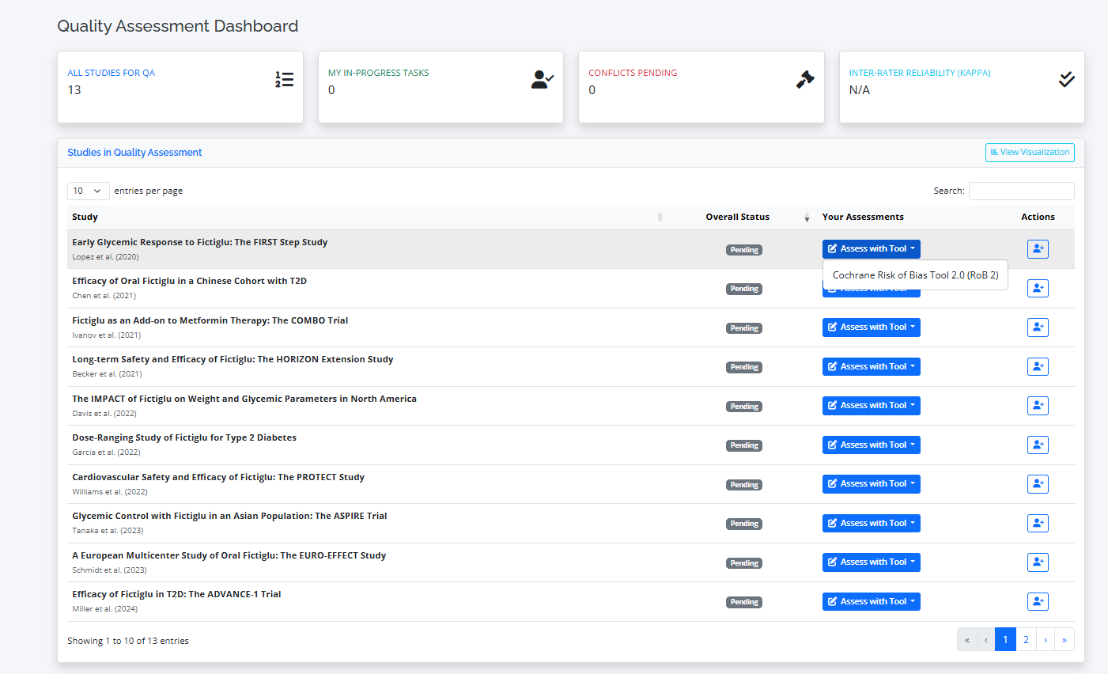Click the Search input field
1108x674 pixels.
pyautogui.click(x=1021, y=191)
